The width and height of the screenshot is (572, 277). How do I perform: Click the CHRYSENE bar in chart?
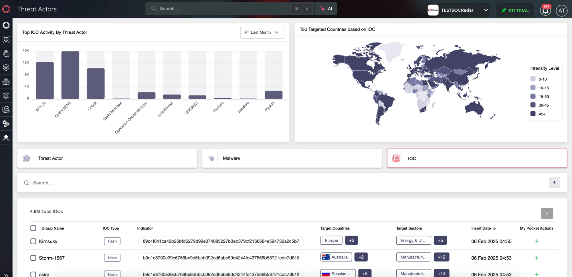coord(70,75)
